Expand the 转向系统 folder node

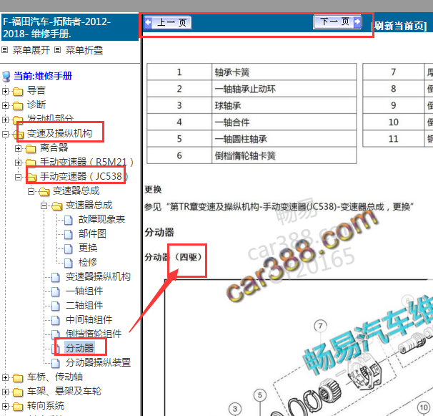coord(5,406)
